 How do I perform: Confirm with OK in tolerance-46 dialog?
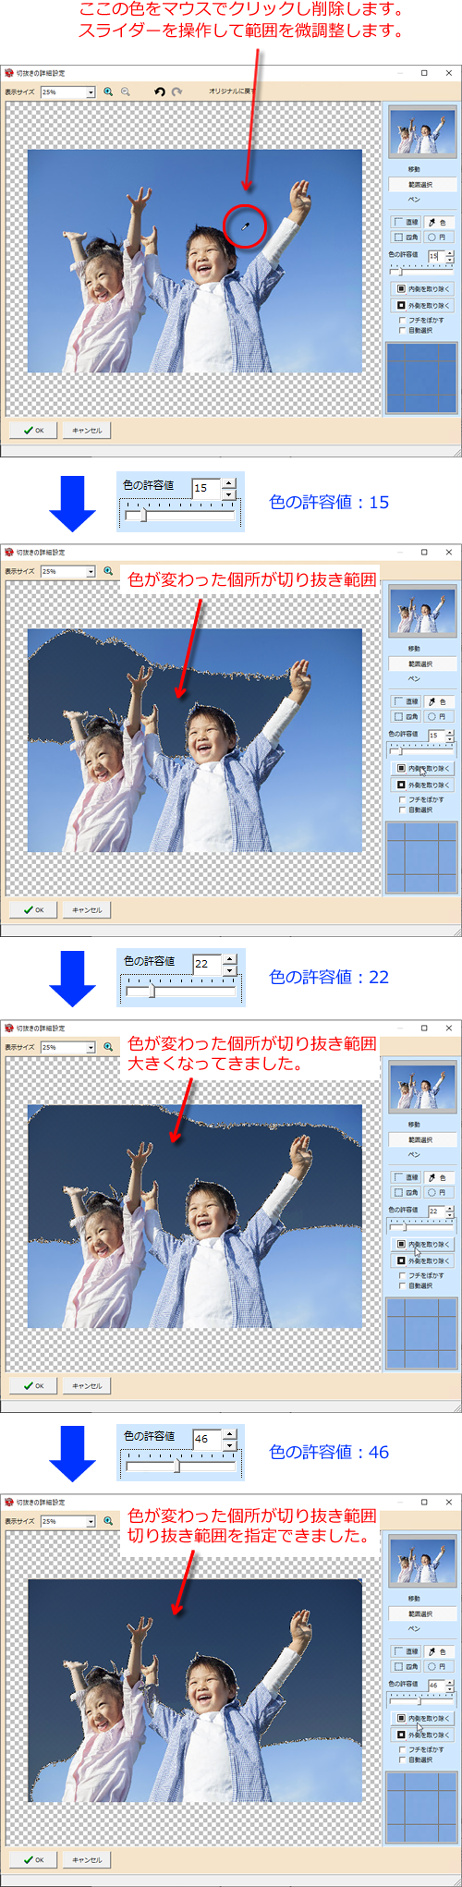click(33, 1859)
